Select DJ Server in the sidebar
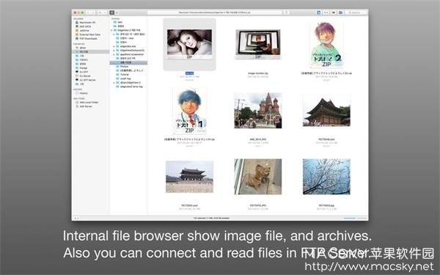 [x=85, y=76]
